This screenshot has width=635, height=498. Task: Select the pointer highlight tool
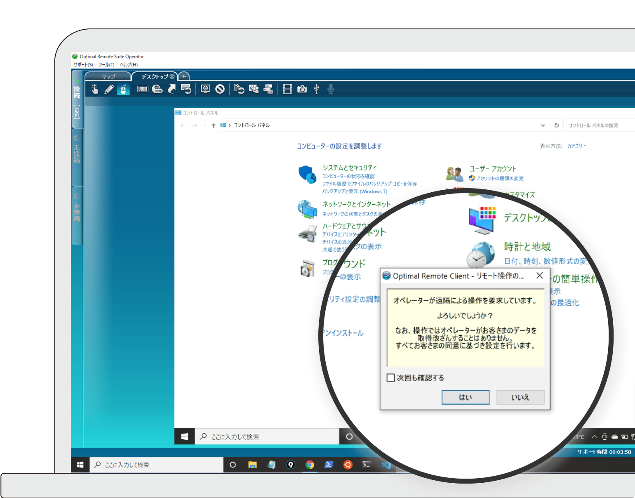95,89
